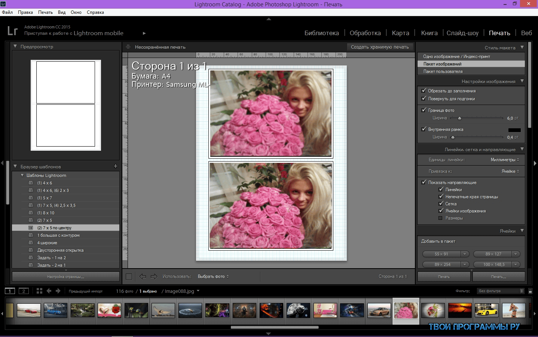
Task: Click Lr logo in identity plate
Action: [x=13, y=31]
